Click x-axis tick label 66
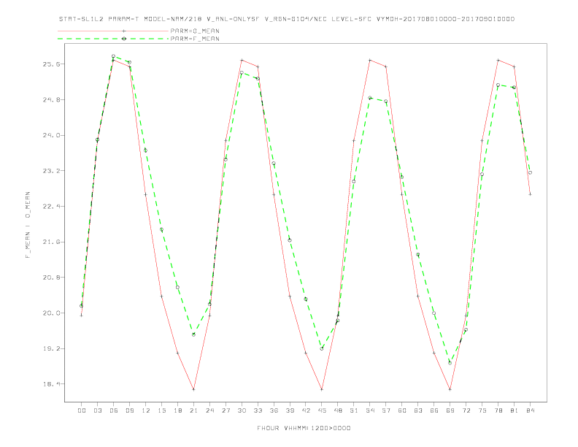The height and width of the screenshot is (447, 578). coord(434,410)
